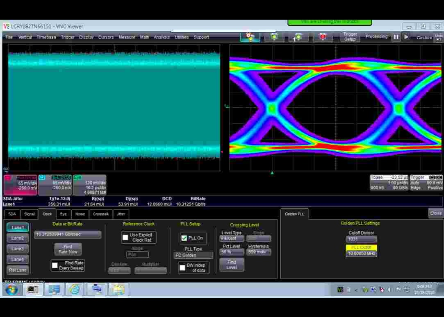
Task: Switch to the Eye tab
Action: click(x=63, y=214)
